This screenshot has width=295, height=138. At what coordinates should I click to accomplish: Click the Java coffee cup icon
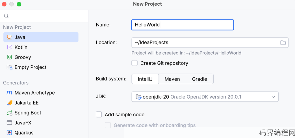point(9,37)
